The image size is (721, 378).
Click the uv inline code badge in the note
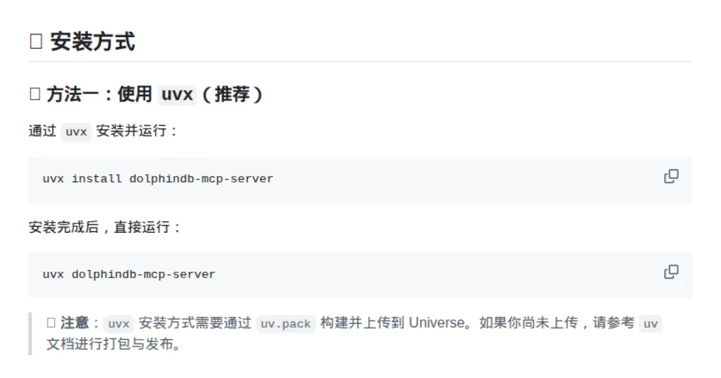[x=651, y=323]
